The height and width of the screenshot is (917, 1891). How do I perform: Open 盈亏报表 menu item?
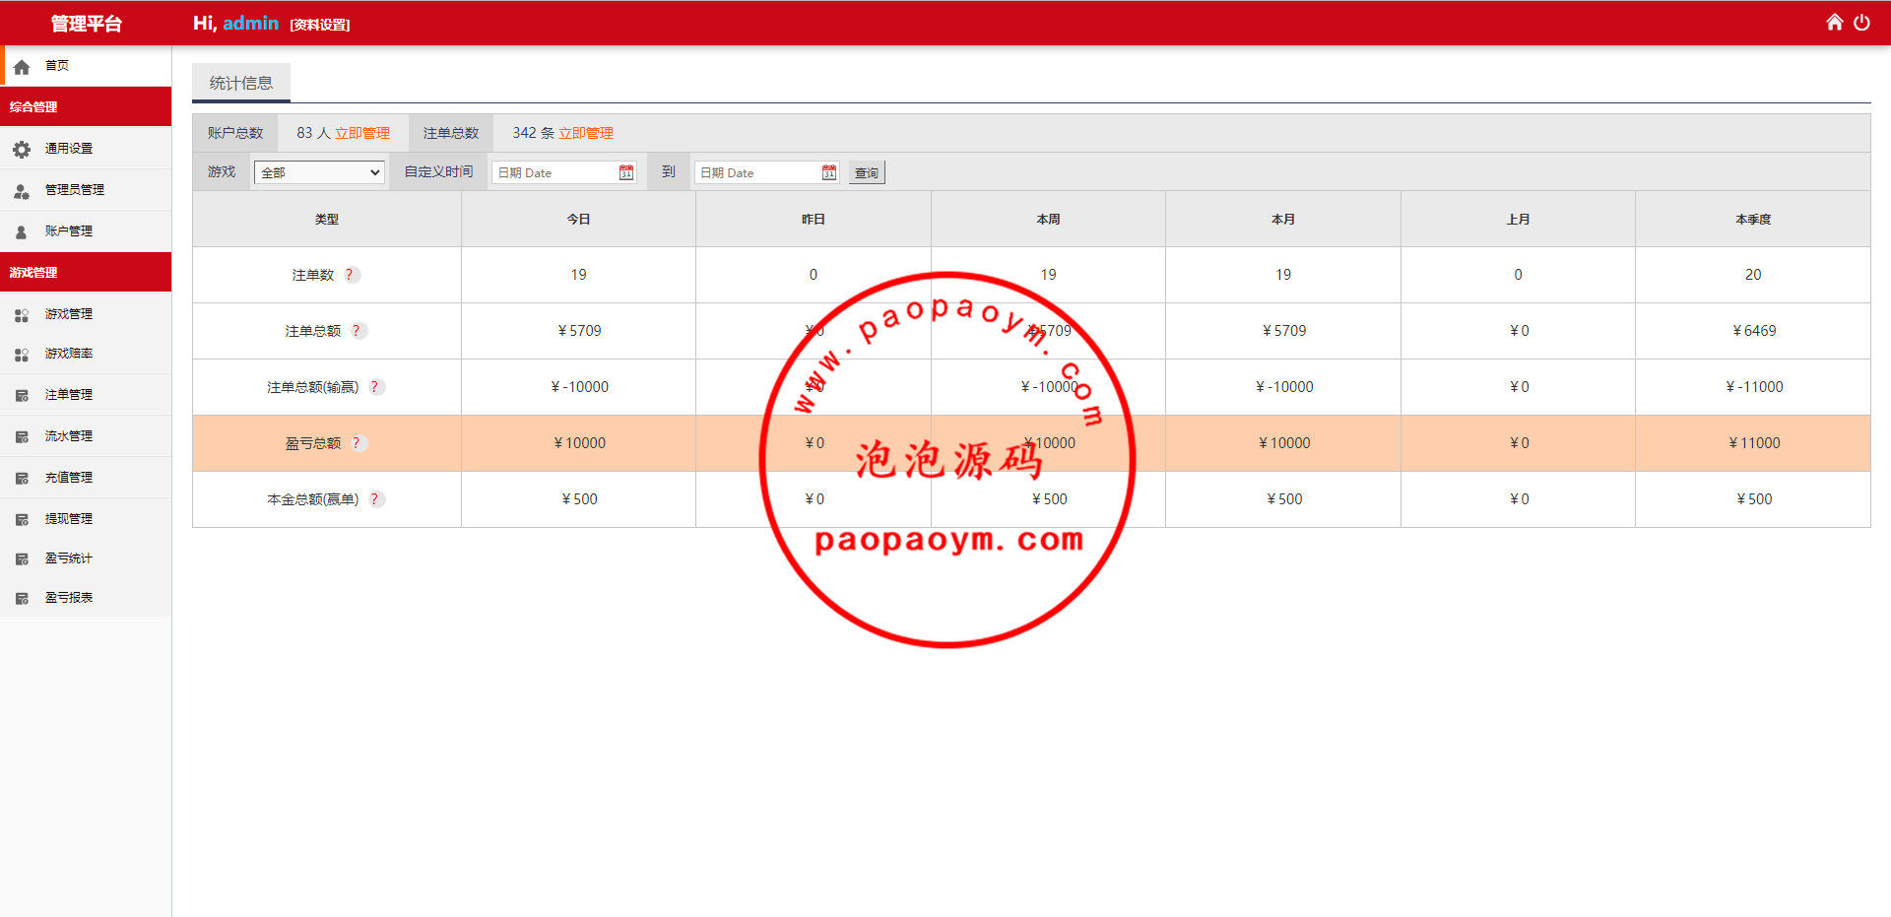[86, 598]
